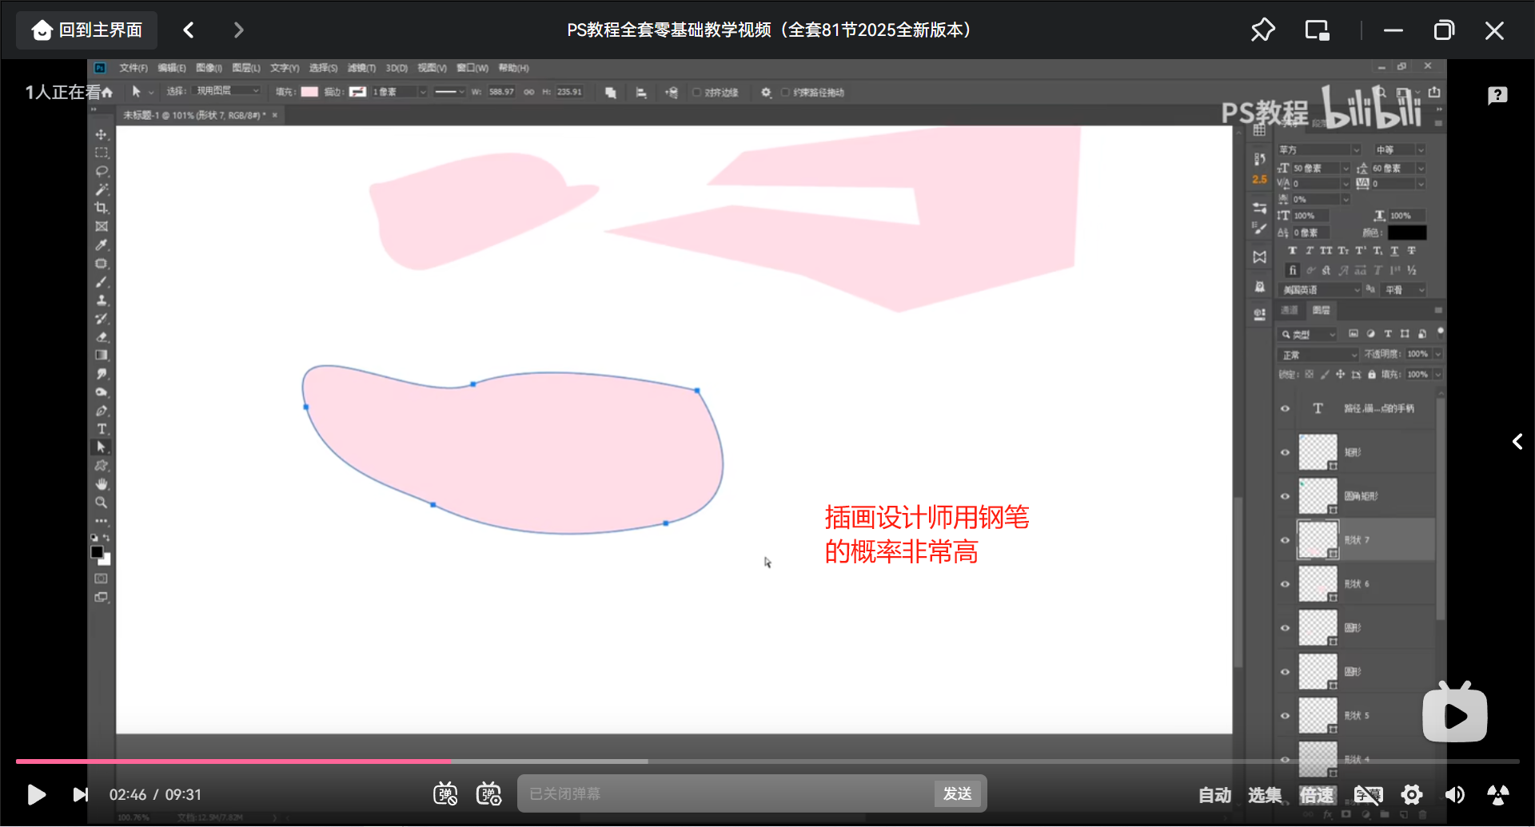This screenshot has height=827, width=1535.
Task: Apply faux bold text style
Action: [1293, 251]
